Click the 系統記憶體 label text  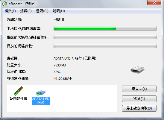click(19, 99)
